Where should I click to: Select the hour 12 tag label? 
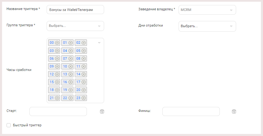click(x=52, y=74)
